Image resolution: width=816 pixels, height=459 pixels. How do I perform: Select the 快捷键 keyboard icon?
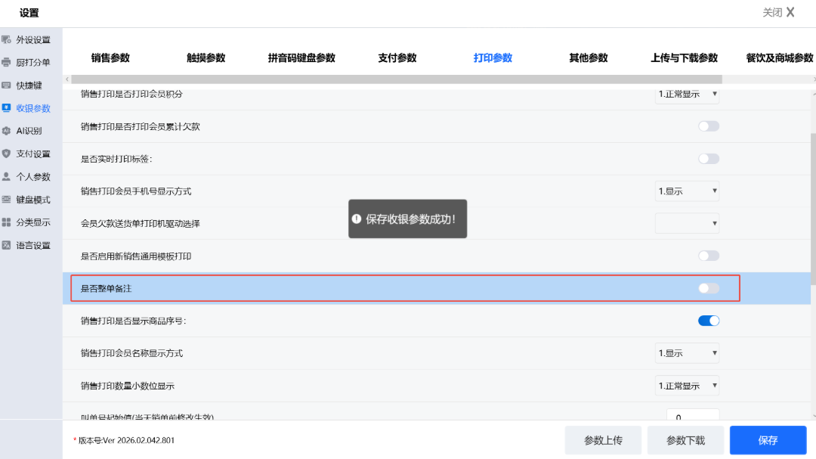click(x=7, y=85)
